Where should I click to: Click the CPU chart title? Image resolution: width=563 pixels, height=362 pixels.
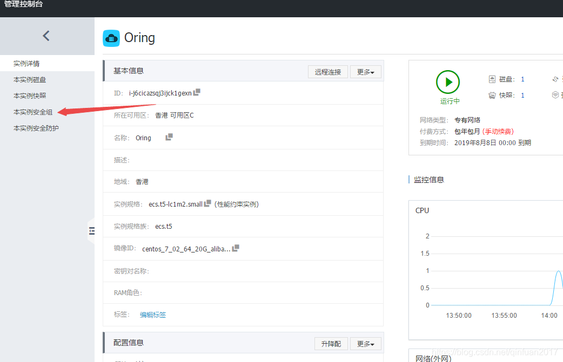pyautogui.click(x=423, y=210)
